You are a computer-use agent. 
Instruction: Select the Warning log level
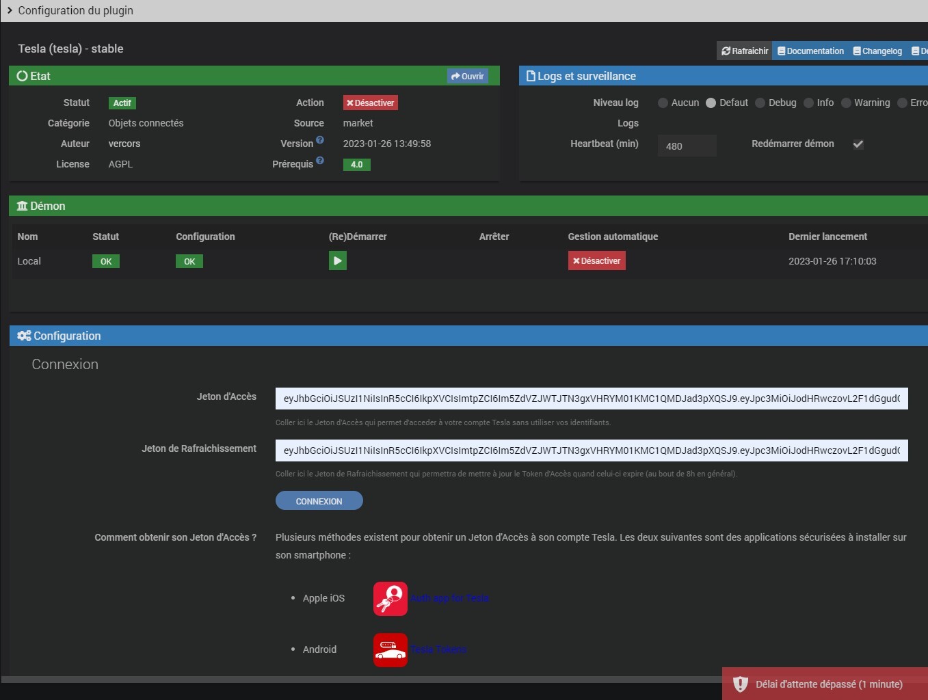(846, 103)
